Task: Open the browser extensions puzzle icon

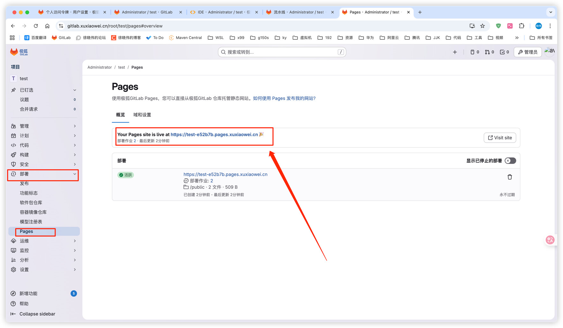Action: pos(522,26)
